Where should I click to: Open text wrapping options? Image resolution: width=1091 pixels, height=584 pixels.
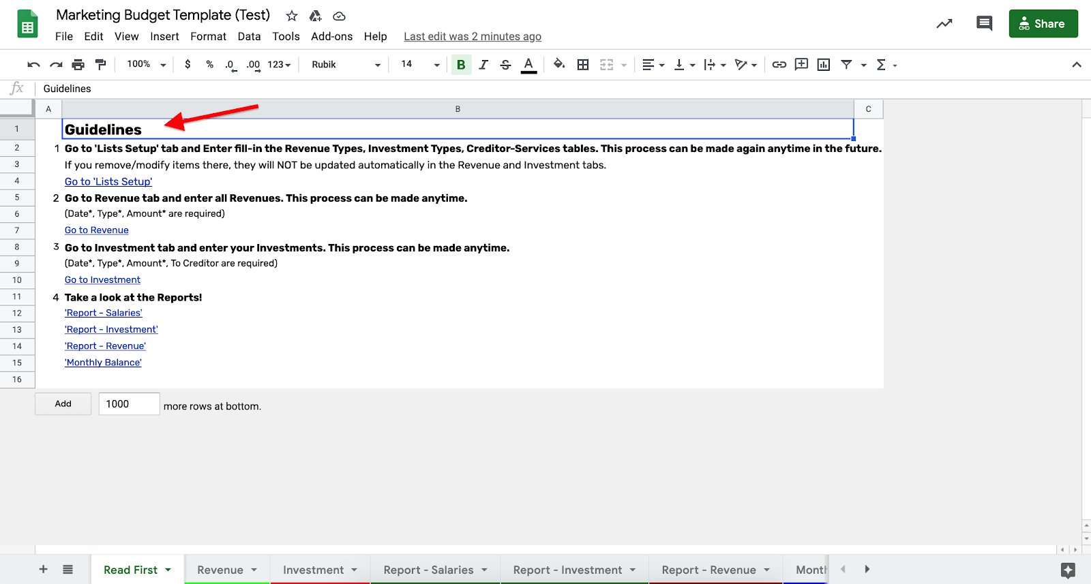715,65
